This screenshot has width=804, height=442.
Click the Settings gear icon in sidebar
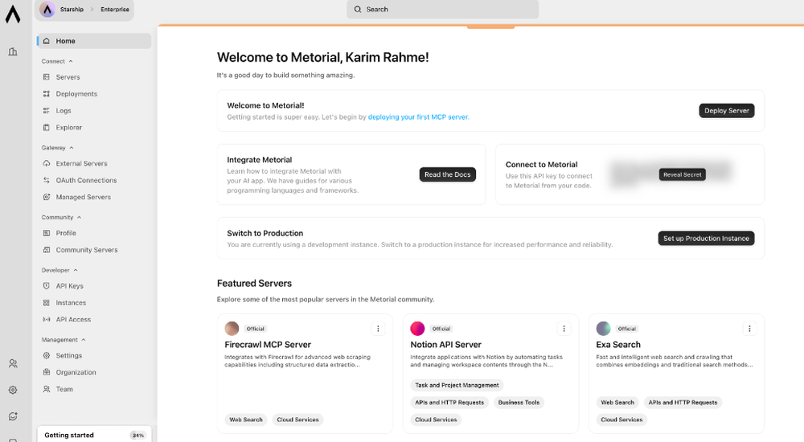(x=47, y=355)
